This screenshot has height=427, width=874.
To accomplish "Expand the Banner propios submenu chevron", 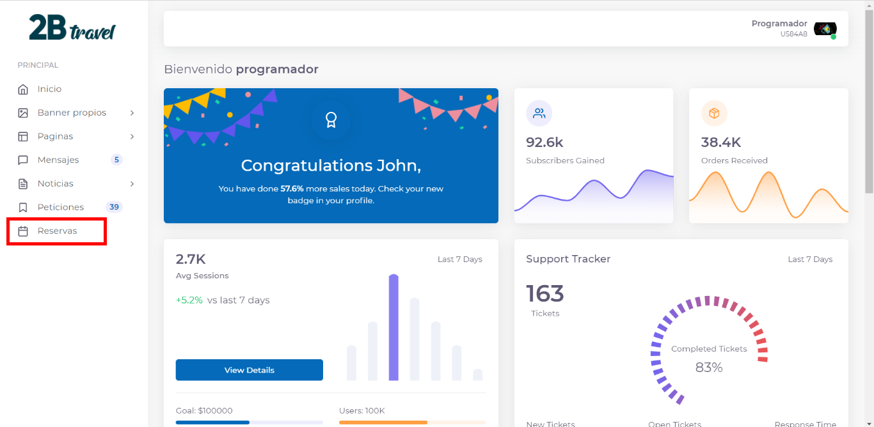I will tap(132, 113).
